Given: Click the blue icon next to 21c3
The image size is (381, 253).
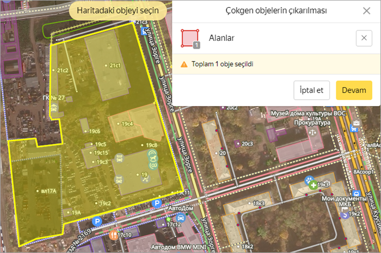Looking at the screenshot, I should pyautogui.click(x=145, y=31).
